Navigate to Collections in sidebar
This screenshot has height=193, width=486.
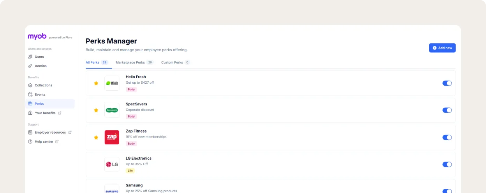click(50, 85)
